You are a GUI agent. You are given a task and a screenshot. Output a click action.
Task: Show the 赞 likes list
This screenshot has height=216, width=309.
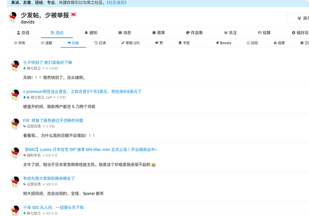[x=159, y=43]
